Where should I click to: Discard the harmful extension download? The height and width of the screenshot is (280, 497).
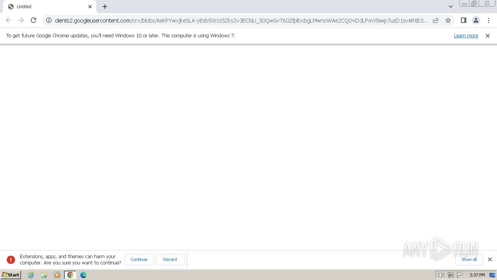(170, 259)
